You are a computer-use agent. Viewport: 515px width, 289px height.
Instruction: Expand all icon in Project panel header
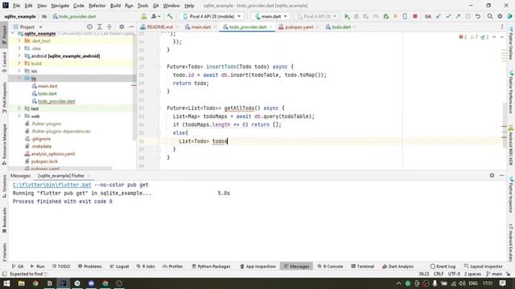click(x=100, y=26)
